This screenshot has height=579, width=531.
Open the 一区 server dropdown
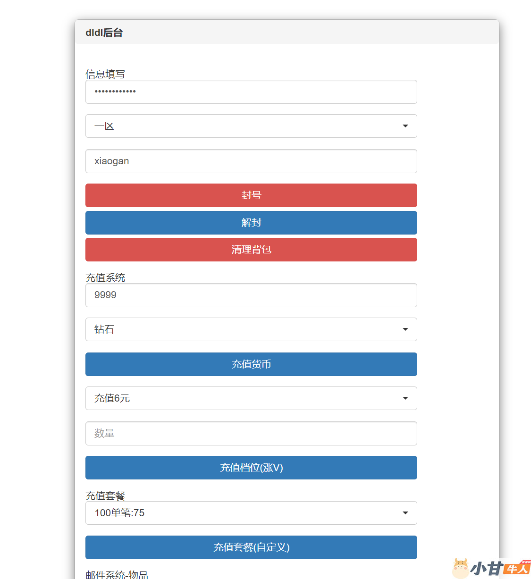(x=251, y=126)
